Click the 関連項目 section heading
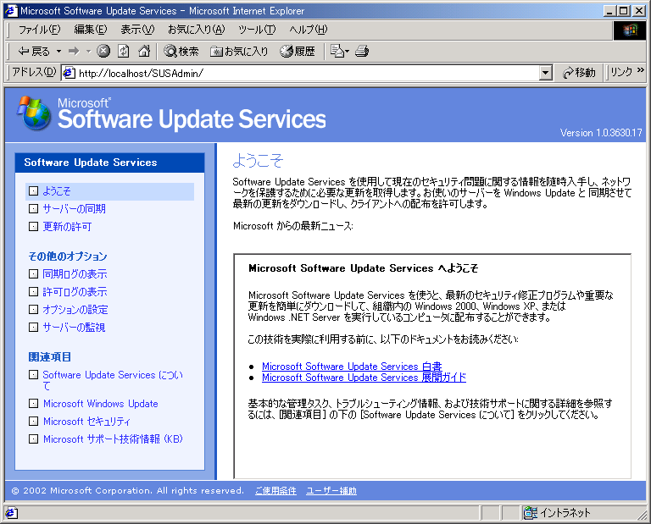This screenshot has height=524, width=651. pos(50,357)
